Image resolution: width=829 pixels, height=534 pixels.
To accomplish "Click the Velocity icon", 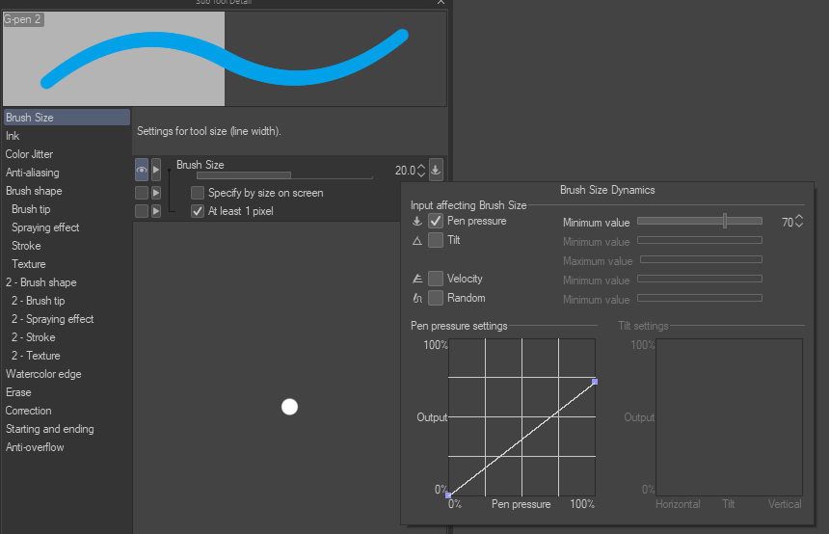I will click(417, 279).
